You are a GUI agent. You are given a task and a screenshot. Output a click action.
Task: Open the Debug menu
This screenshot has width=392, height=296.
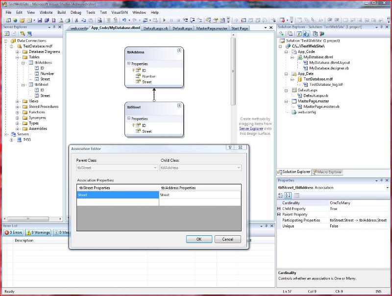coord(76,12)
